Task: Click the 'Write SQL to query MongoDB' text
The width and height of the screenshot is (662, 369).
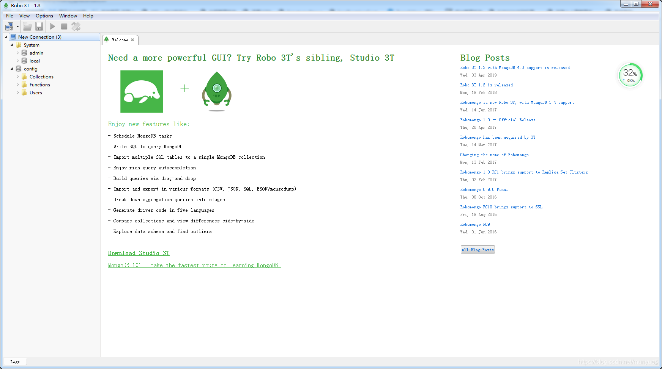Action: click(148, 147)
